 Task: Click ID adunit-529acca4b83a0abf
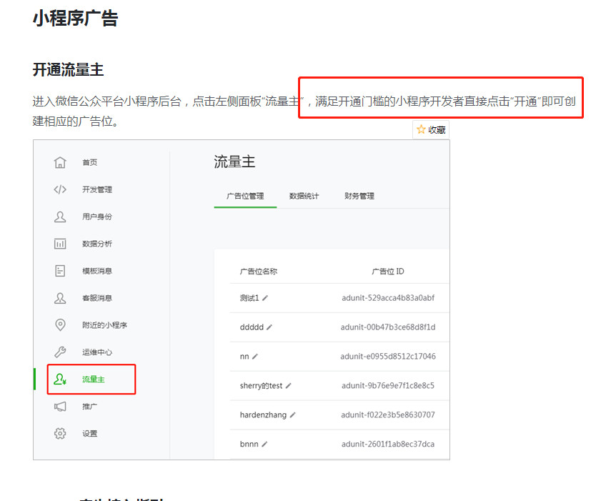coord(388,298)
